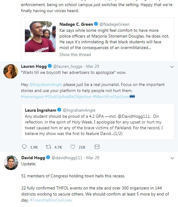Send Lauren Hogg's tweet via direct message icon
The height and width of the screenshot is (207, 178).
[x=97, y=147]
